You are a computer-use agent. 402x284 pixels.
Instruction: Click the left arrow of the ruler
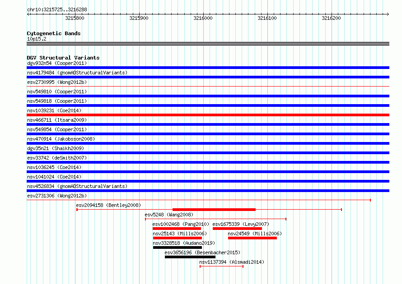pyautogui.click(x=28, y=14)
